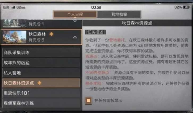Click the 任务 label in status bar
Screen dimensions: 193x113
pyautogui.click(x=6, y=7)
